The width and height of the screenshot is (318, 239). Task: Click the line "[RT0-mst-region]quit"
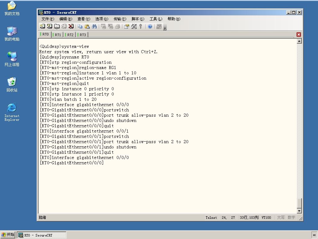(x=64, y=83)
